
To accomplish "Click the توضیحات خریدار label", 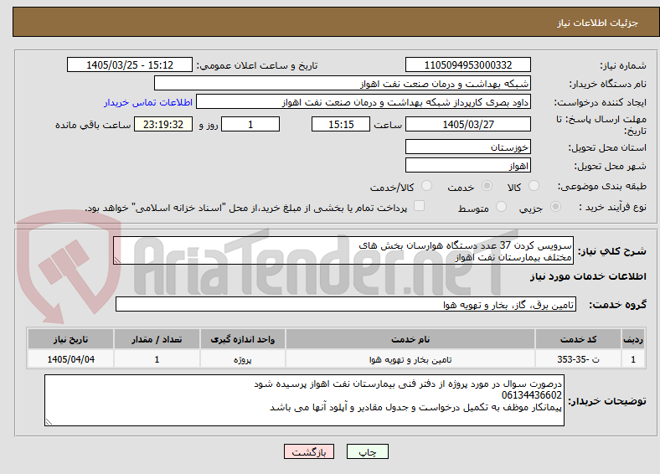I will click(607, 401).
